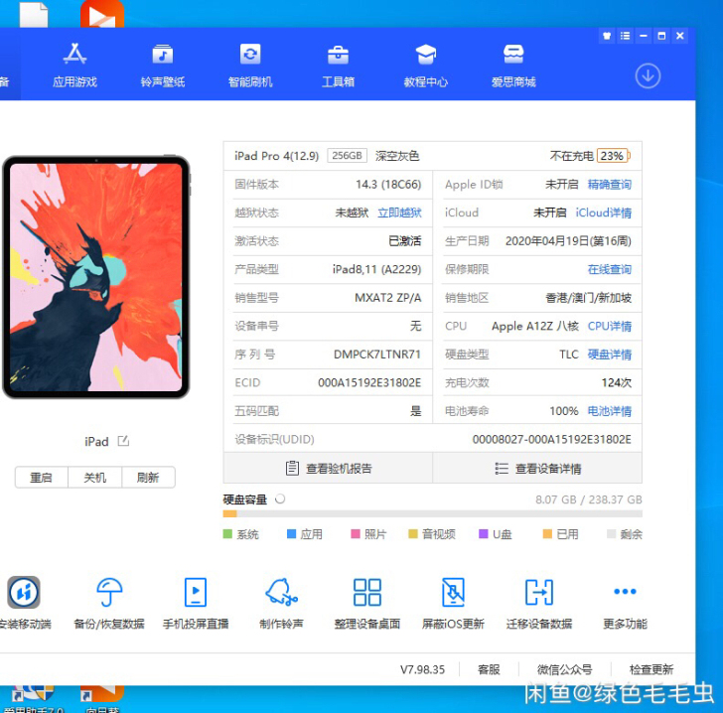
Task: Click the skin shirt icon in title bar
Action: point(607,36)
